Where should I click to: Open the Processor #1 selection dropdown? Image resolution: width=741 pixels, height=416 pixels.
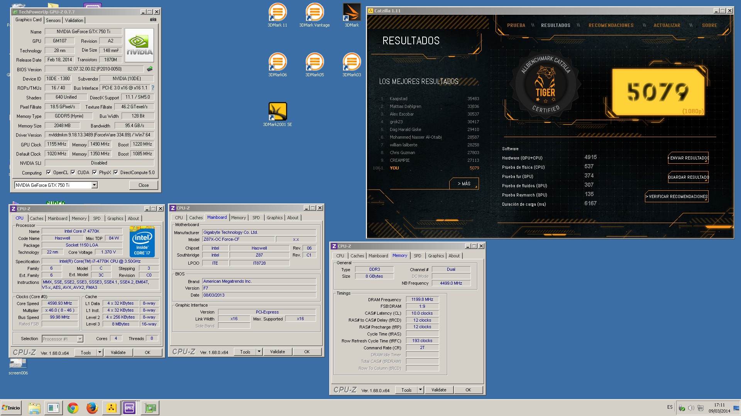pyautogui.click(x=80, y=339)
